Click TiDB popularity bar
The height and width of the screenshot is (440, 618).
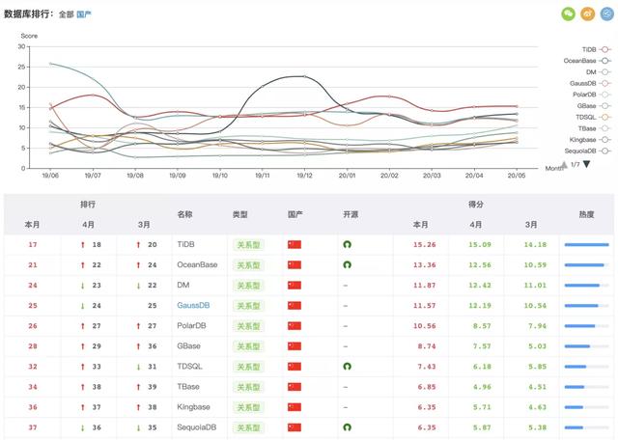pyautogui.click(x=586, y=245)
